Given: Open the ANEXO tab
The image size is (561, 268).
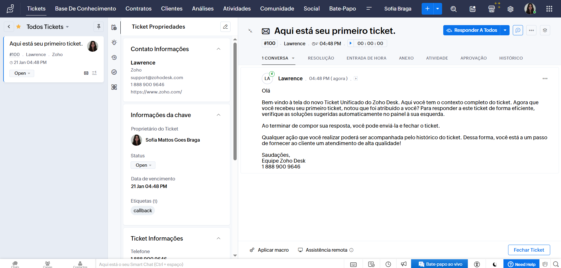Looking at the screenshot, I should coord(406,58).
